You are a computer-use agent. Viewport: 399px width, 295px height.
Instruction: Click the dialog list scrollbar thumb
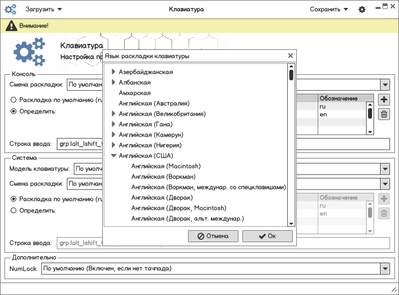tap(291, 75)
